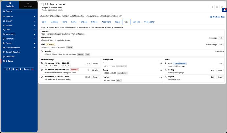Screen dimensions: 227x133
Task: Click the terminal icon in sidebar bottom toolbar
Action: tap(13, 69)
